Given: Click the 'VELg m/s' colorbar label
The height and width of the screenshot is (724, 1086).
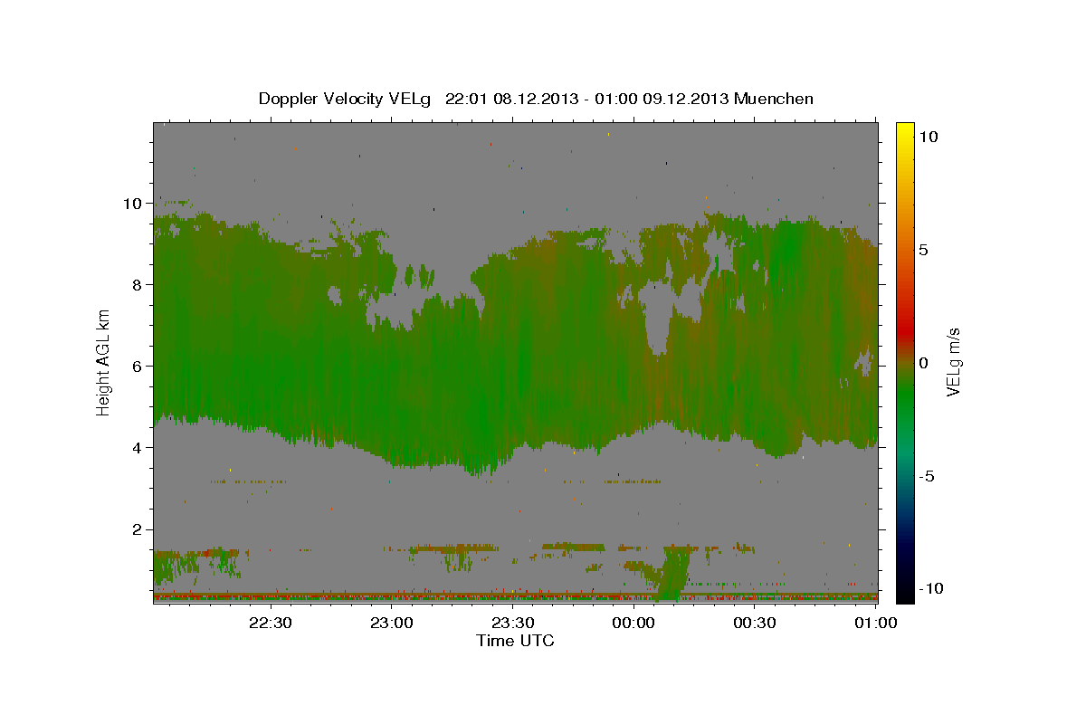Looking at the screenshot, I should [x=953, y=362].
